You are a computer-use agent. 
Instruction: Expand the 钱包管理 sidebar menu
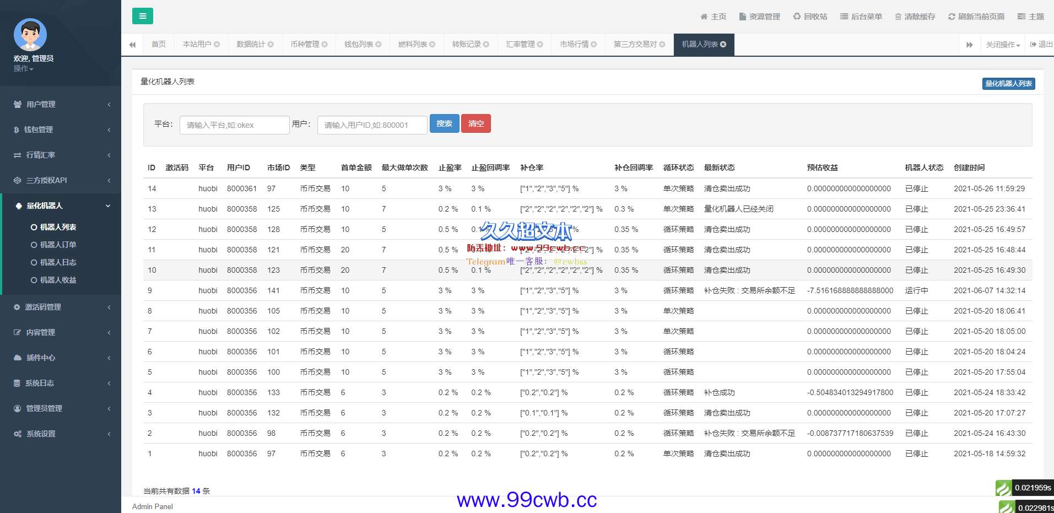[61, 129]
